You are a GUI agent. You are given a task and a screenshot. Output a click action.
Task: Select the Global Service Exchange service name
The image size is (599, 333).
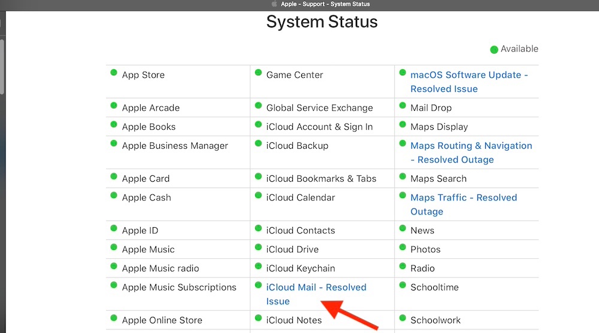[x=319, y=108]
